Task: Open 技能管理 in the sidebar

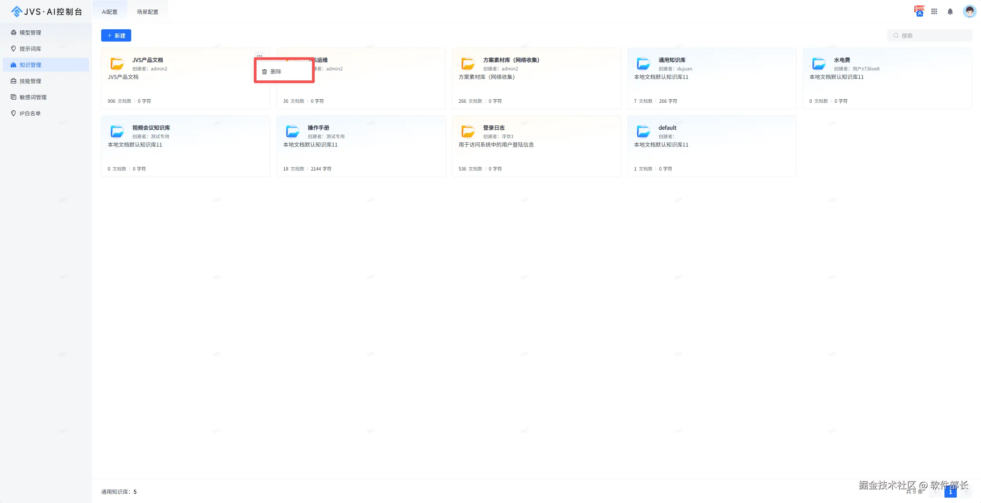Action: (30, 81)
